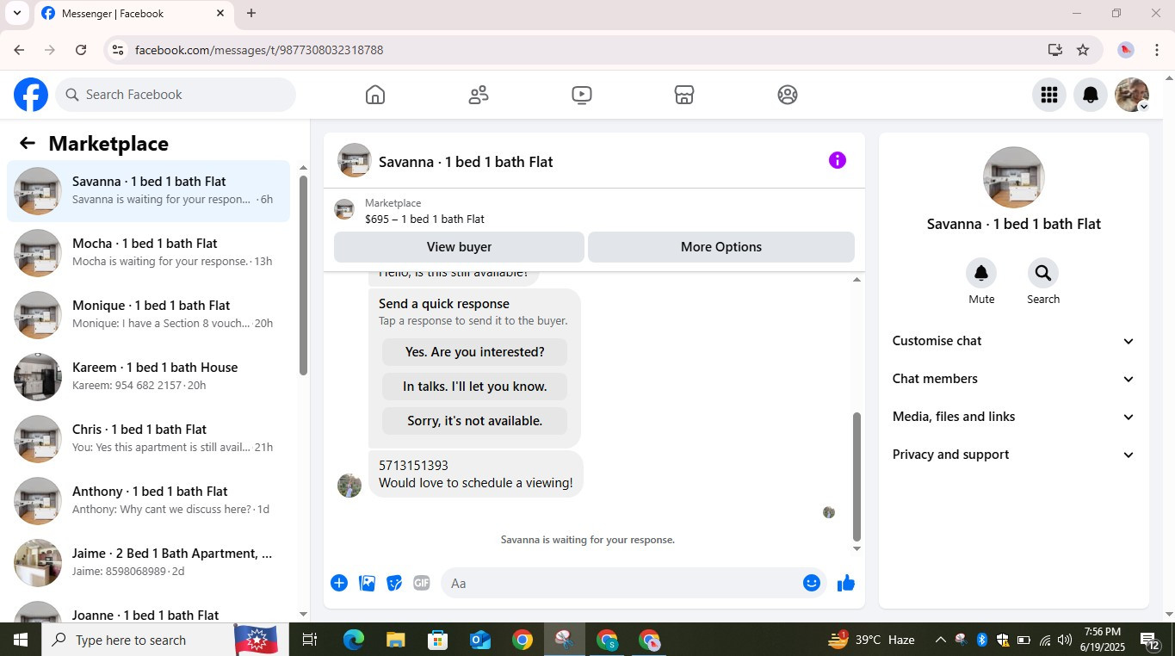Open conversation information purple icon
Screen dimensions: 1175x656
point(838,160)
